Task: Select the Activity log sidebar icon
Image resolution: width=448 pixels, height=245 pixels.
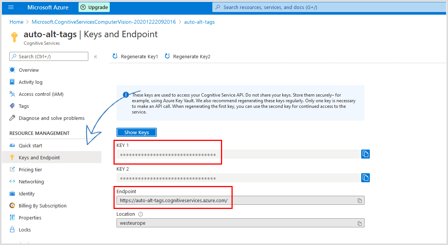Action: point(12,82)
